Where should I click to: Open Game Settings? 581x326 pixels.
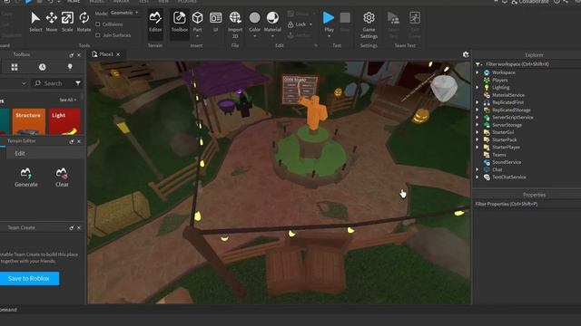point(369,25)
